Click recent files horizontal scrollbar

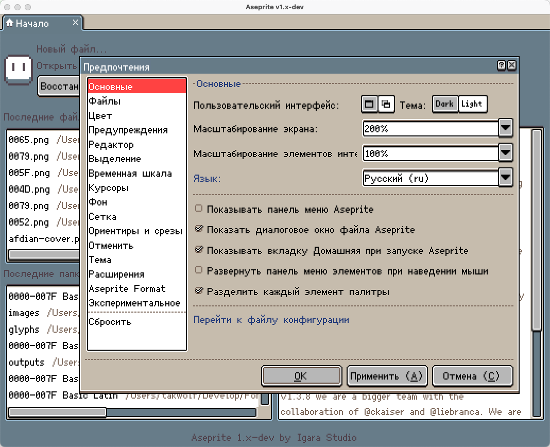(x=44, y=254)
